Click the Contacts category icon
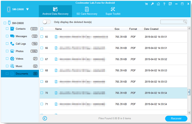Image resolution: width=192 pixels, height=124 pixels. pos(12,29)
